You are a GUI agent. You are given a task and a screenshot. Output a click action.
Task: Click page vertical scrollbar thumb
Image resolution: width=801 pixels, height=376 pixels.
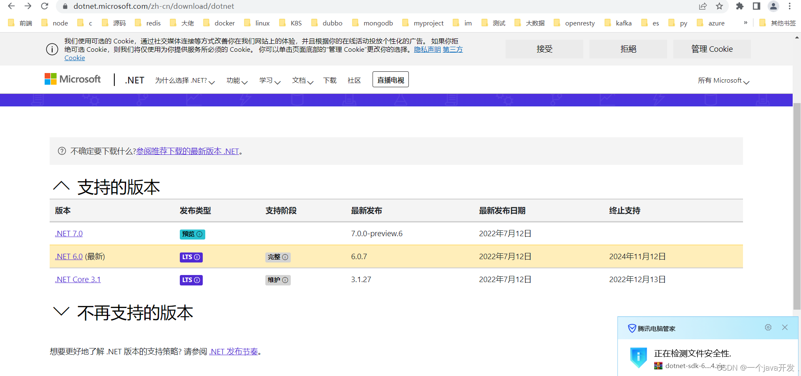coord(797,206)
